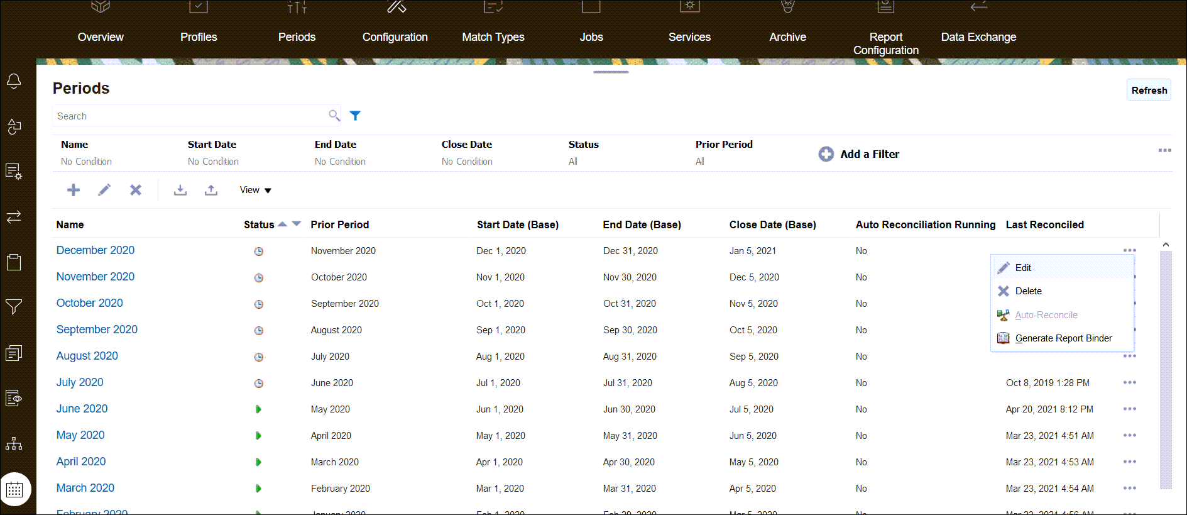Viewport: 1187px width, 515px height.
Task: Click the import download icon in toolbar
Action: point(180,190)
